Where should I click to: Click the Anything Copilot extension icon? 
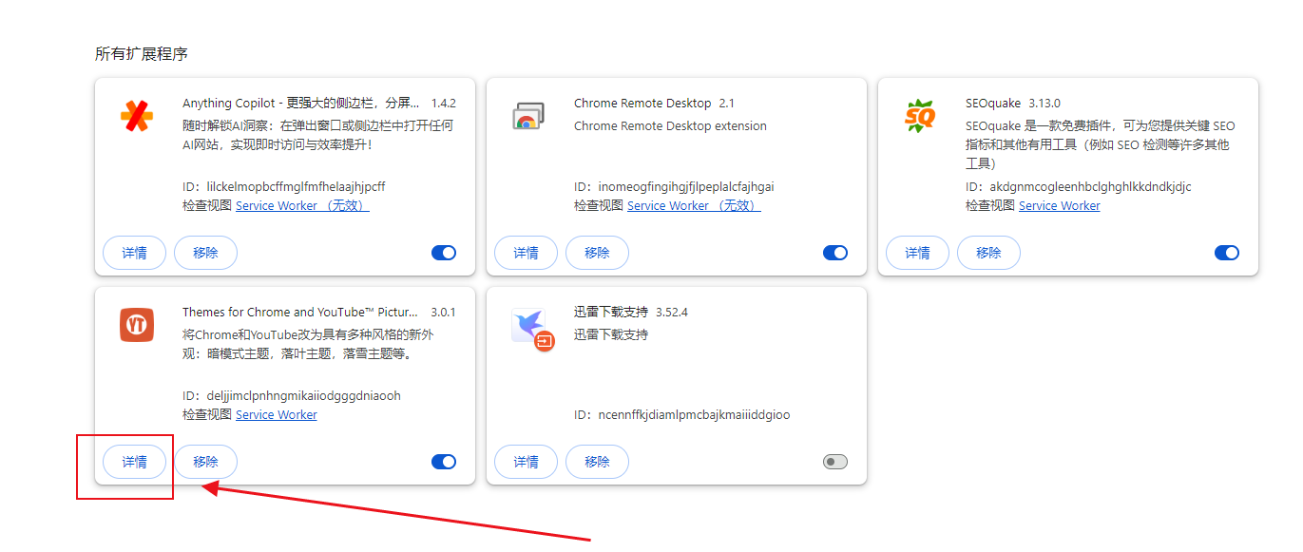[137, 116]
